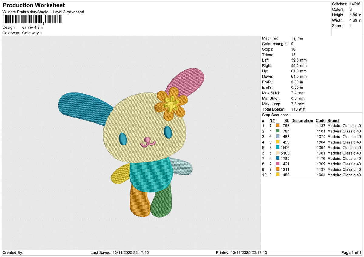This screenshot has height=257, width=364.
Task: Click the 'Brand' column header
Action: click(333, 121)
